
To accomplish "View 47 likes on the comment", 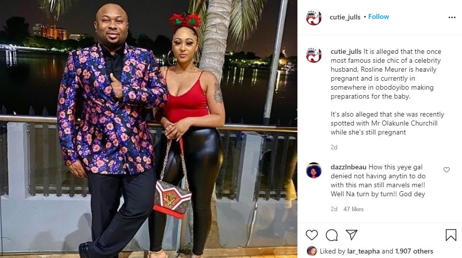I will (353, 209).
